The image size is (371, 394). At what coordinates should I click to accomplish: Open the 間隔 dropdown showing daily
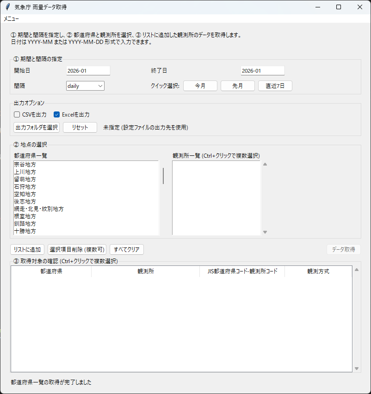(85, 86)
